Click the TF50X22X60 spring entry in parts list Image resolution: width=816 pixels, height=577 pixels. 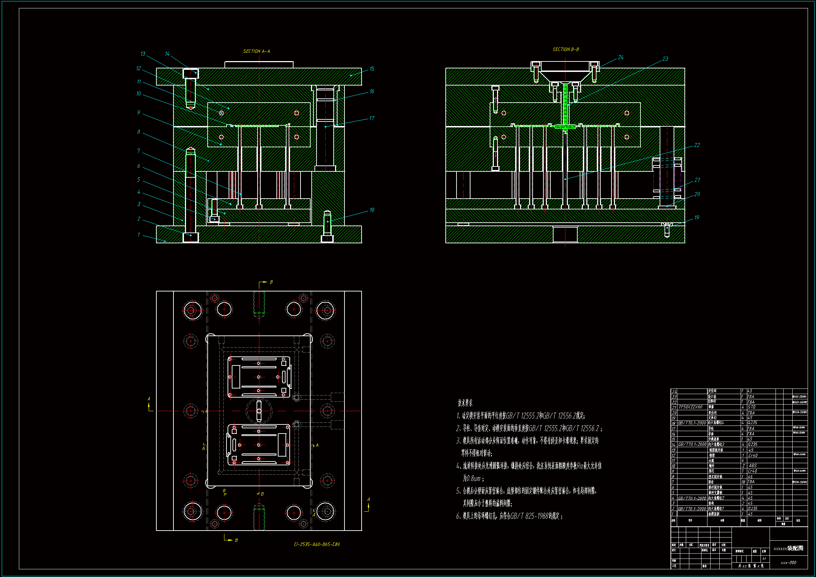click(x=690, y=407)
